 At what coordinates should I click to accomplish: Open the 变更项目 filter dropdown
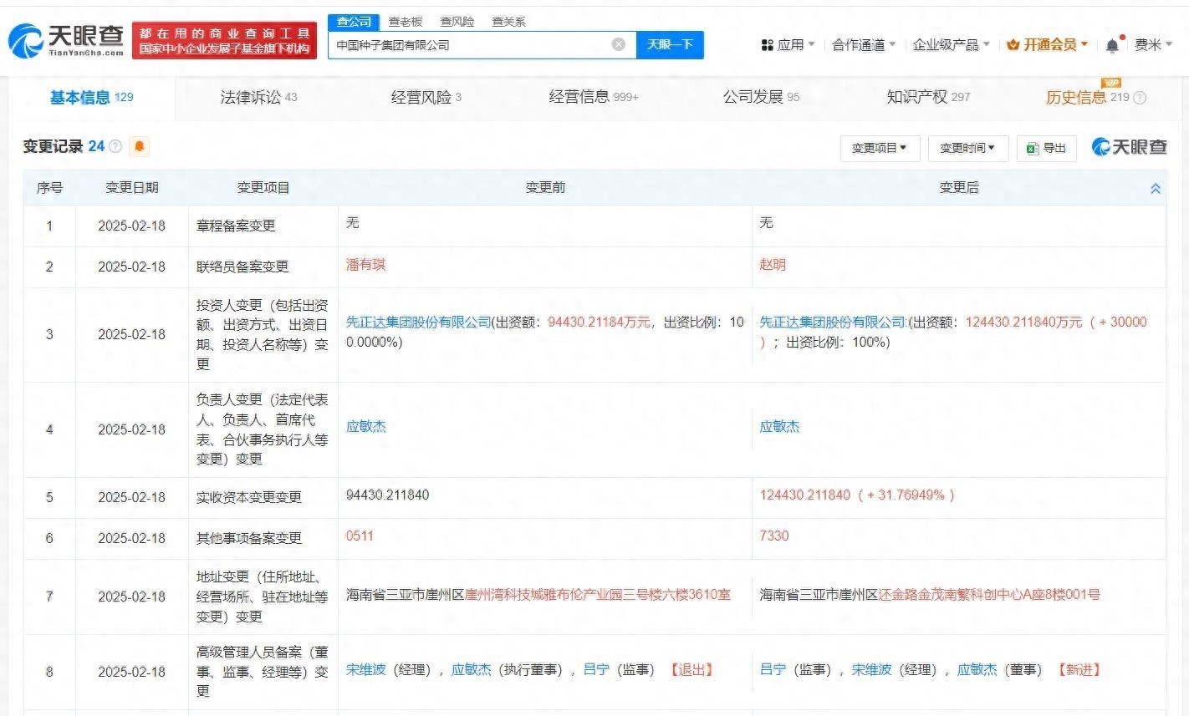879,148
